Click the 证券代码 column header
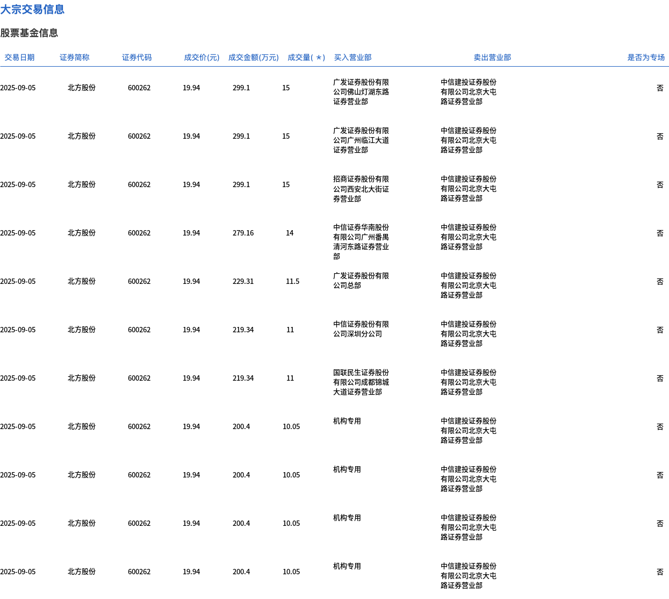The image size is (669, 599). (137, 58)
